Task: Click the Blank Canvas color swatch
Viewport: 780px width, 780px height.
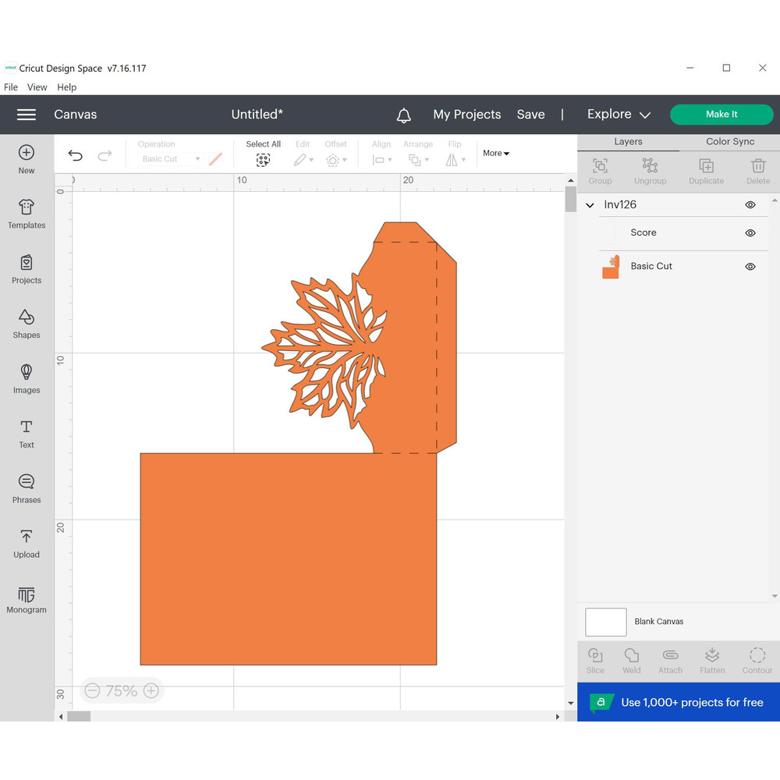Action: [606, 622]
